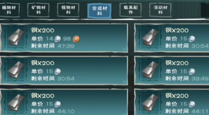Click silver coin icon in 44:11 listing
The height and width of the screenshot is (115, 209).
192,104
